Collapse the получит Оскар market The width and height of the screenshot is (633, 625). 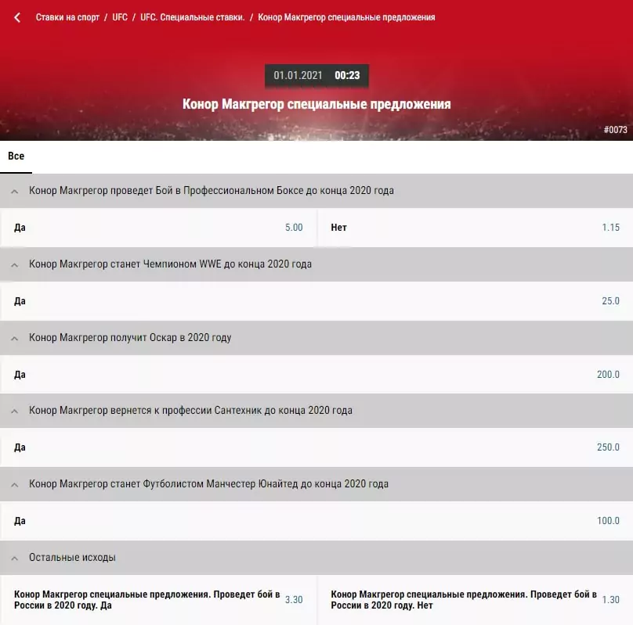[x=316, y=338]
